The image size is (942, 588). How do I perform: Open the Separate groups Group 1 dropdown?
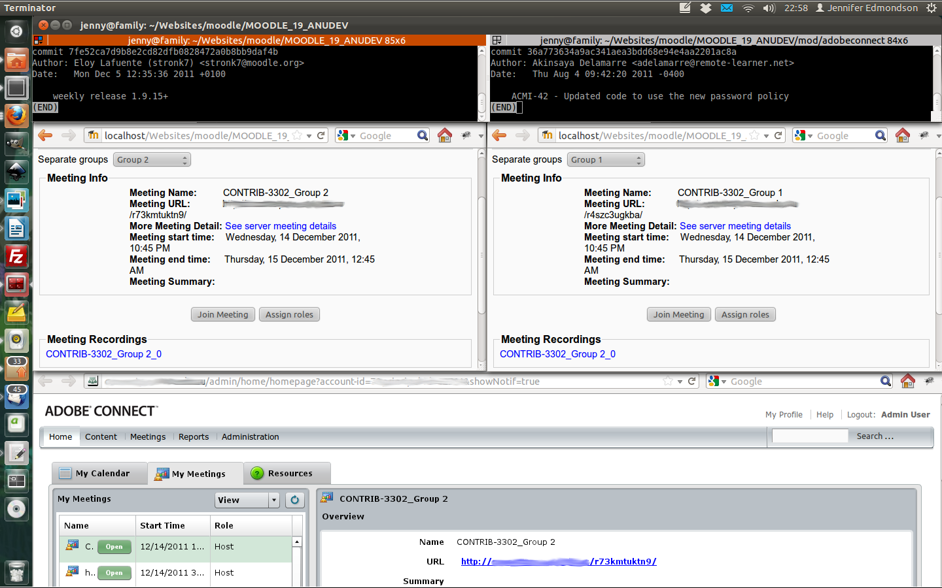click(x=606, y=159)
